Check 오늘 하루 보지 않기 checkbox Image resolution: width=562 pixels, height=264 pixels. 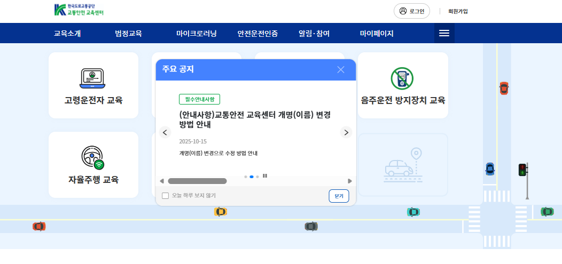(x=165, y=196)
